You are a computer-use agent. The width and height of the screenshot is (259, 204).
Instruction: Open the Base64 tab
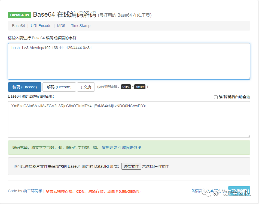(18, 26)
